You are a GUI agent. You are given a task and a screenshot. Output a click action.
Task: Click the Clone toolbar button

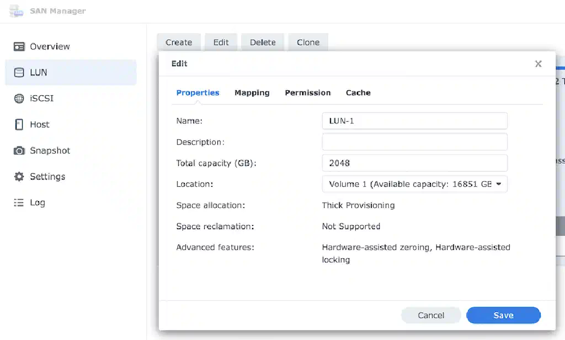[308, 42]
